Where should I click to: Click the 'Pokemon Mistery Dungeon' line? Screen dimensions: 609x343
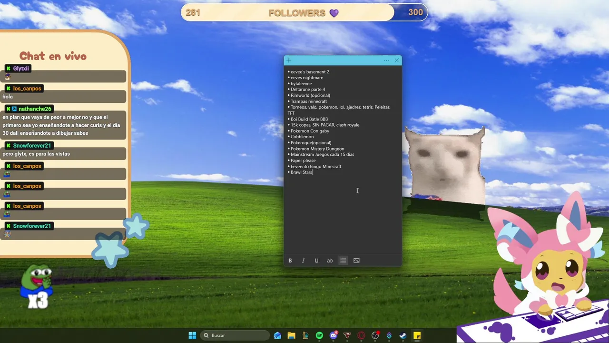click(x=317, y=149)
